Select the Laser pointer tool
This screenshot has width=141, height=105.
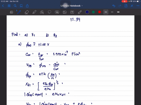(80, 12)
